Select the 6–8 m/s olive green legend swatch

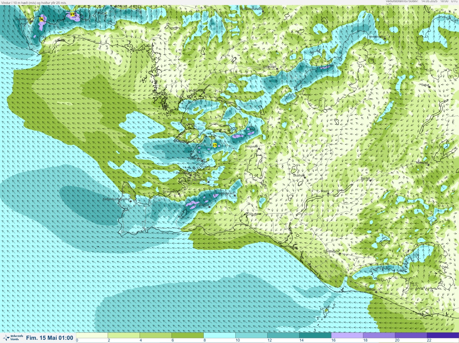(188, 335)
